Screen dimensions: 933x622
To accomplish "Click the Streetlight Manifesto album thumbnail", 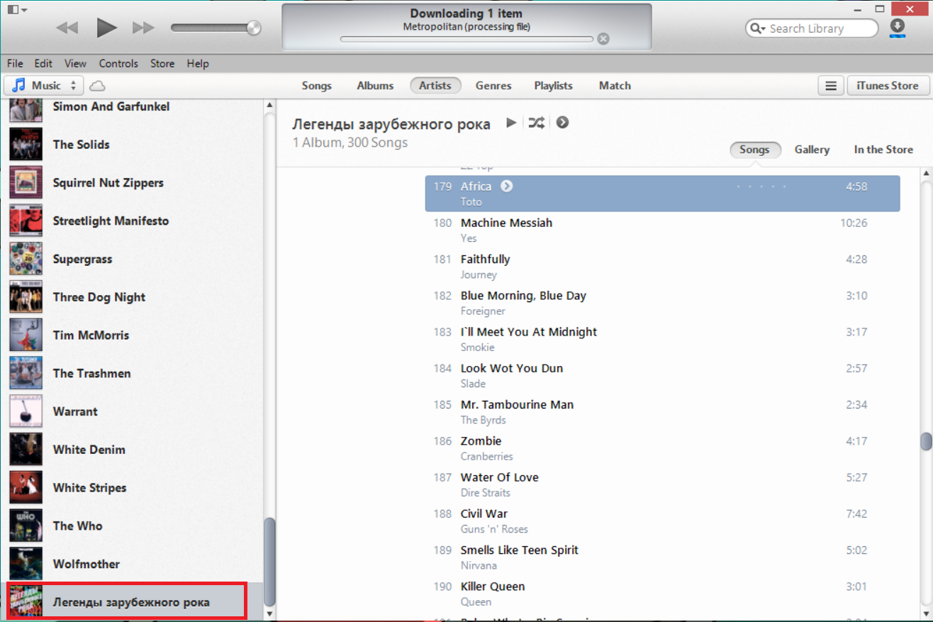I will 26,221.
